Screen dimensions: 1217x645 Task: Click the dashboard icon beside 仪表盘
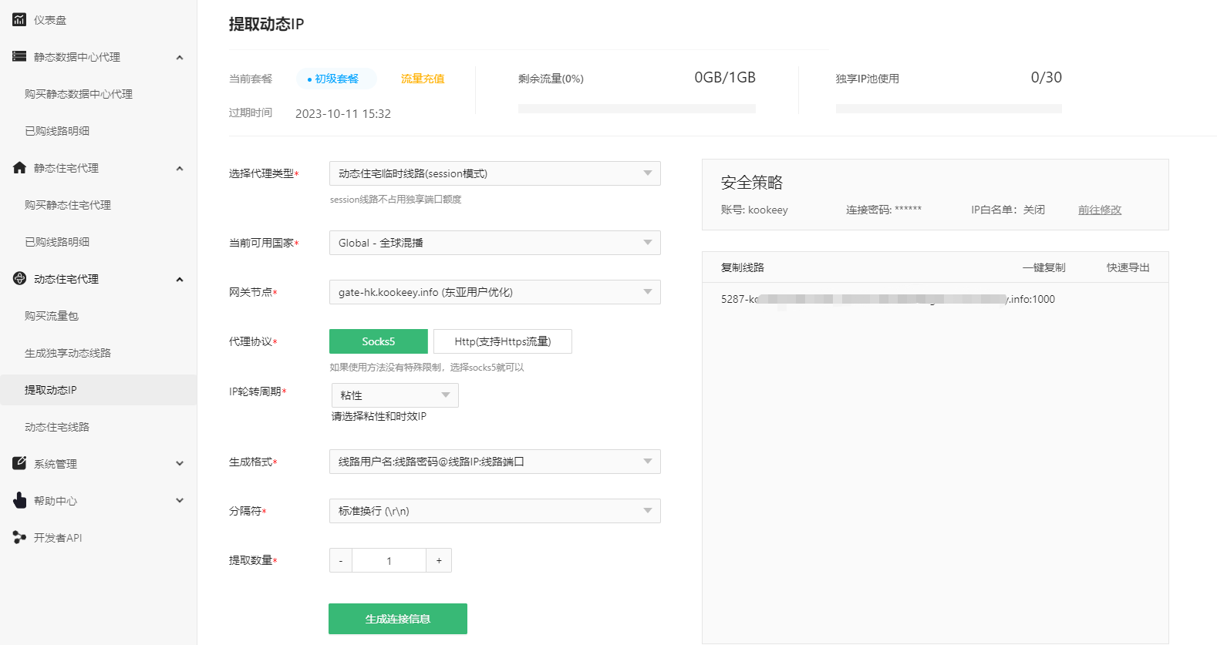tap(19, 19)
